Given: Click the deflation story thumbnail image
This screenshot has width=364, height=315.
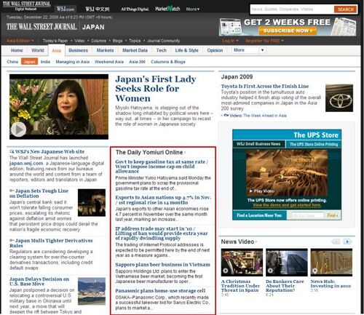Looking at the screenshot, I should coord(92,203).
